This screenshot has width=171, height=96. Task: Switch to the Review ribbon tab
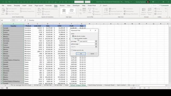(62, 5)
